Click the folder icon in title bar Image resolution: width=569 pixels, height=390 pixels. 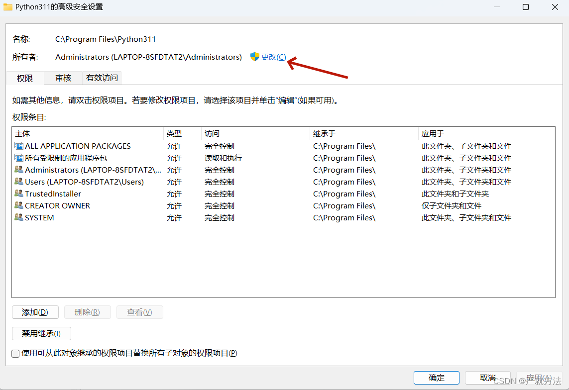pos(8,6)
